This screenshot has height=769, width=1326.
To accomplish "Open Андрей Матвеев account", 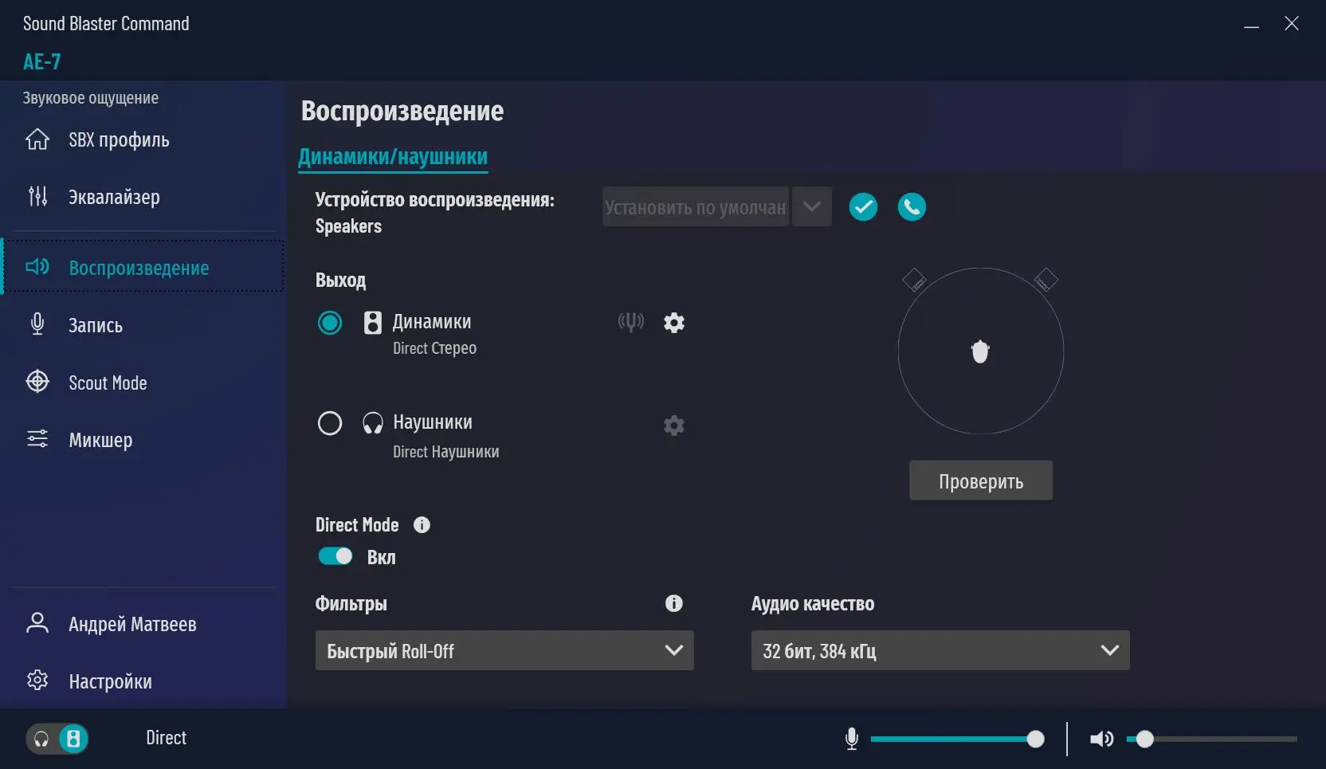I will tap(143, 624).
